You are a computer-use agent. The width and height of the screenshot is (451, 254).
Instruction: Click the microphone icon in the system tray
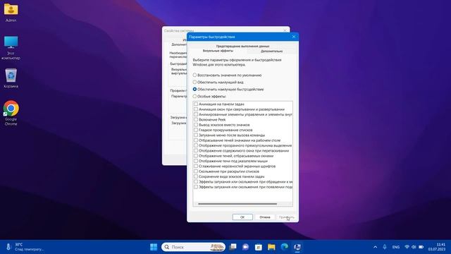pos(385,247)
